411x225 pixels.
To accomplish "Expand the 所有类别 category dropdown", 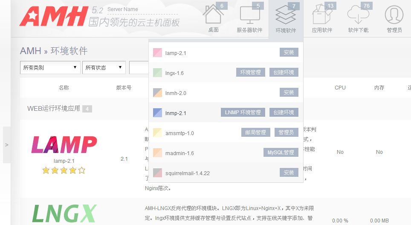I will point(50,67).
